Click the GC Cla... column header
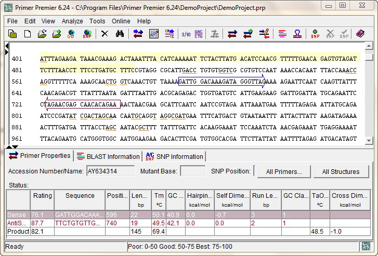The image size is (378, 256). point(296,200)
